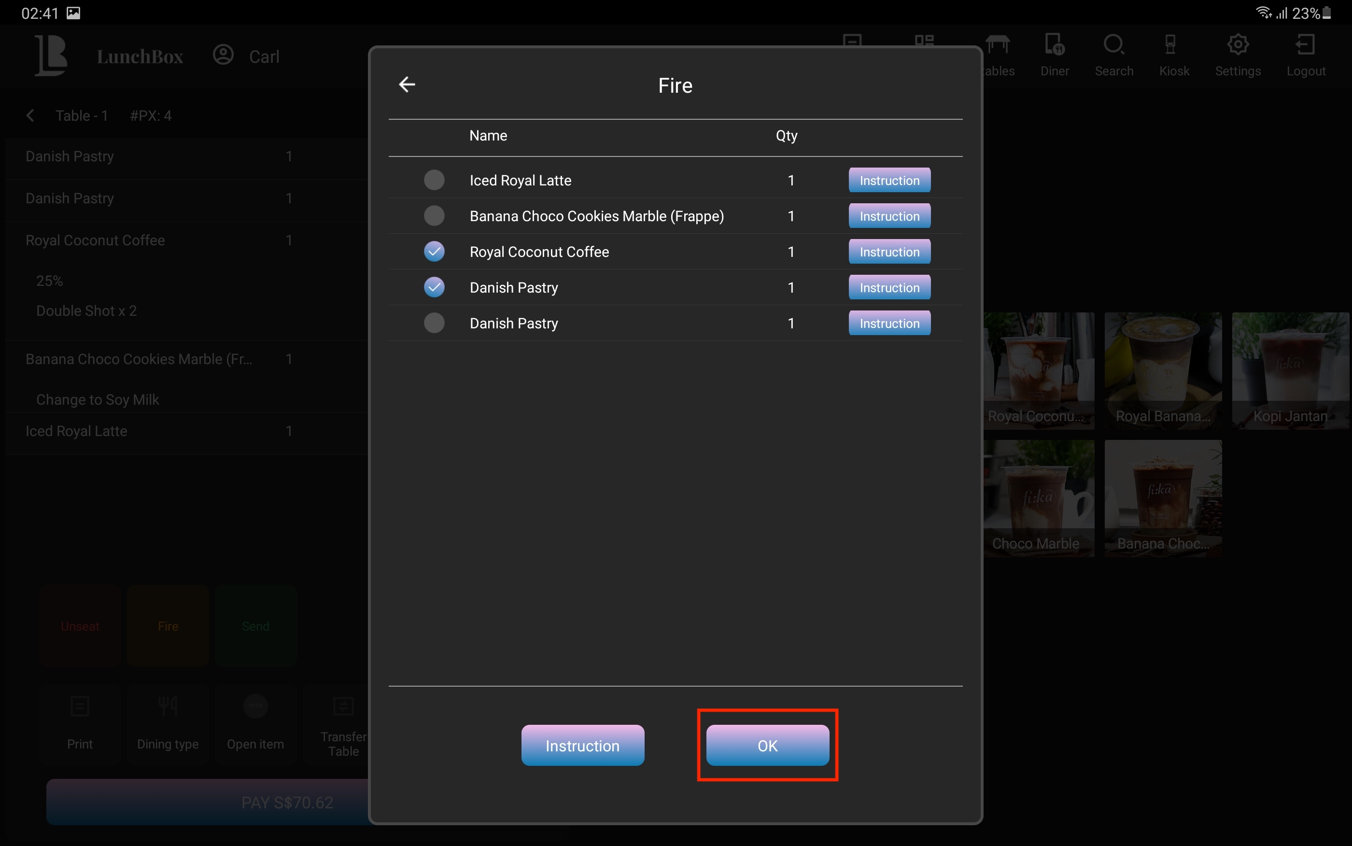Screen dimensions: 1352x846
Task: Select the last unchecked Danish Pastry row
Action: point(434,324)
